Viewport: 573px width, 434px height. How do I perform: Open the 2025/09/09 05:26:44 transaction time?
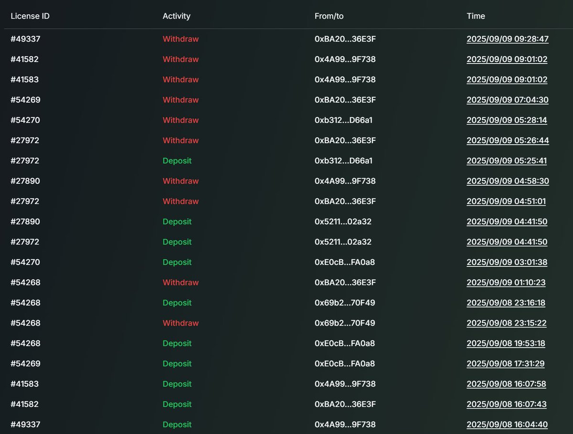coord(508,140)
